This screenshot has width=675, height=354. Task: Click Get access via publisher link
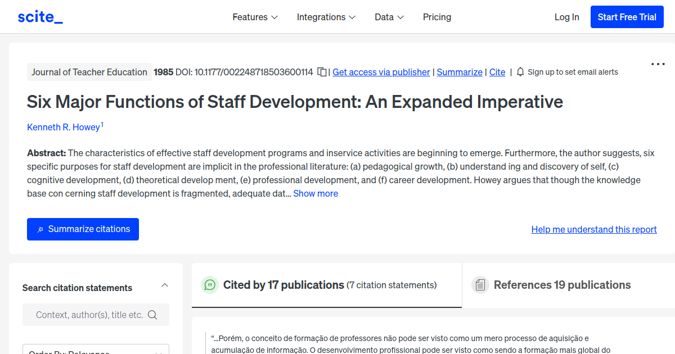[x=381, y=72]
